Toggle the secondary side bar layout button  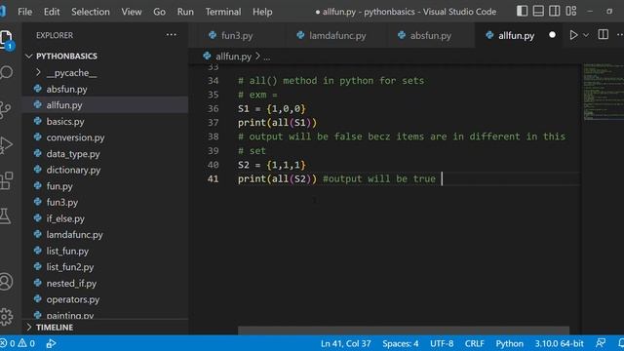(x=555, y=11)
